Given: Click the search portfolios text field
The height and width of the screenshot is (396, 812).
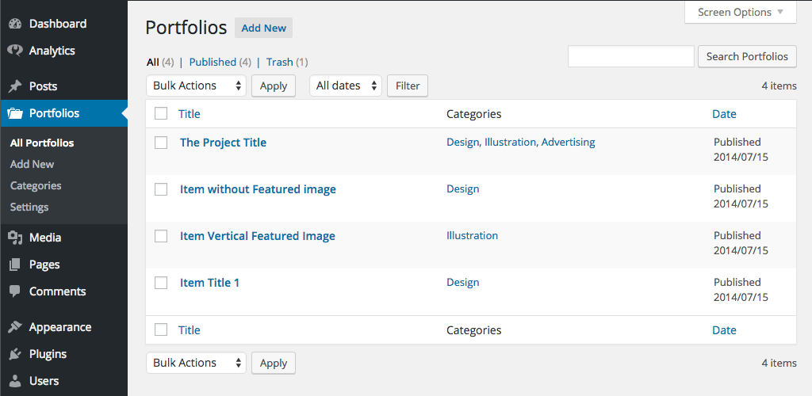Looking at the screenshot, I should [630, 56].
